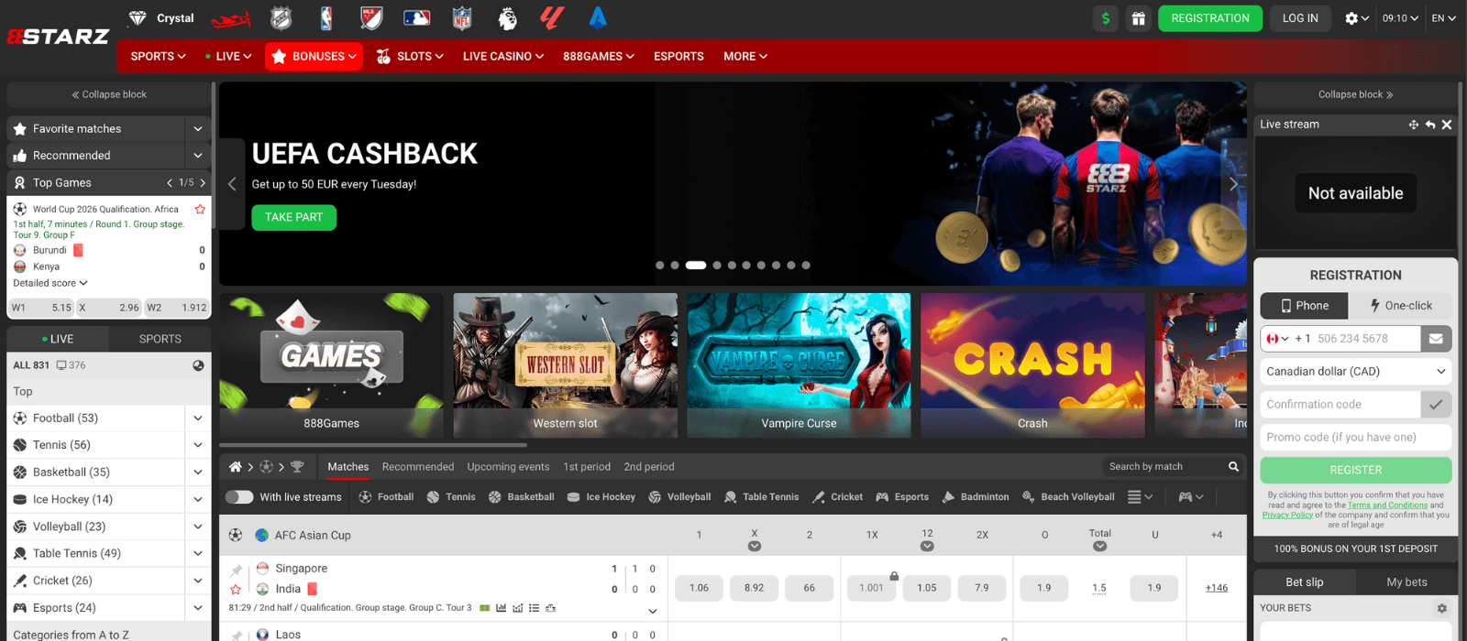The height and width of the screenshot is (641, 1467).
Task: Expand the Tennis (56) category
Action: 198,445
